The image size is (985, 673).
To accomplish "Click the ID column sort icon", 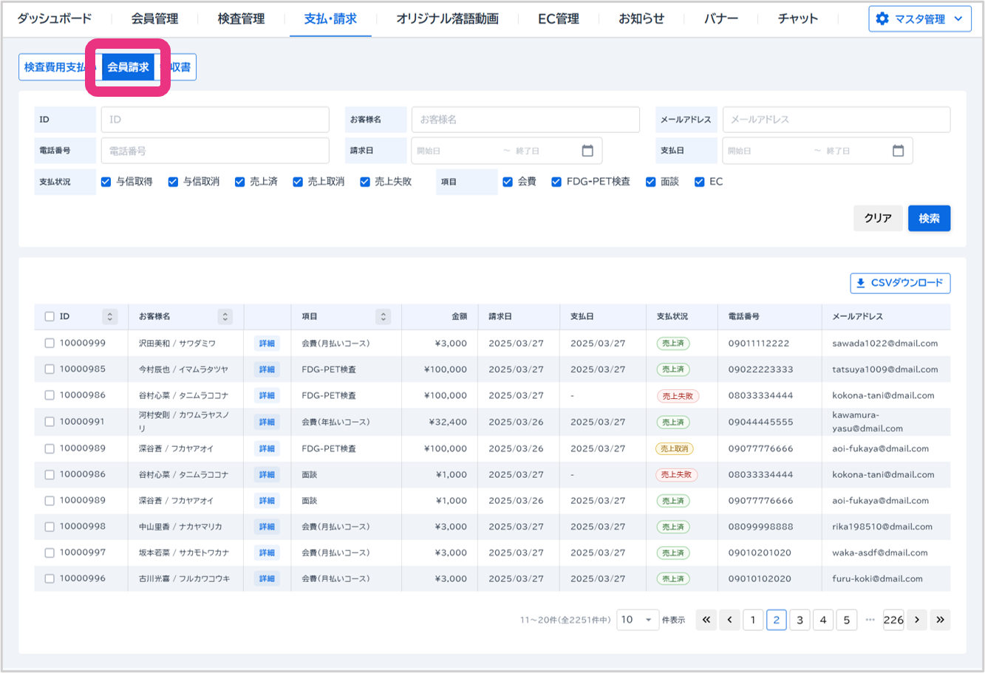I will click(110, 317).
